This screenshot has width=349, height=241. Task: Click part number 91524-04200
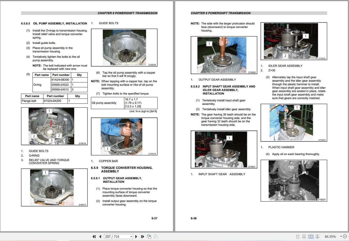(x=52, y=101)
